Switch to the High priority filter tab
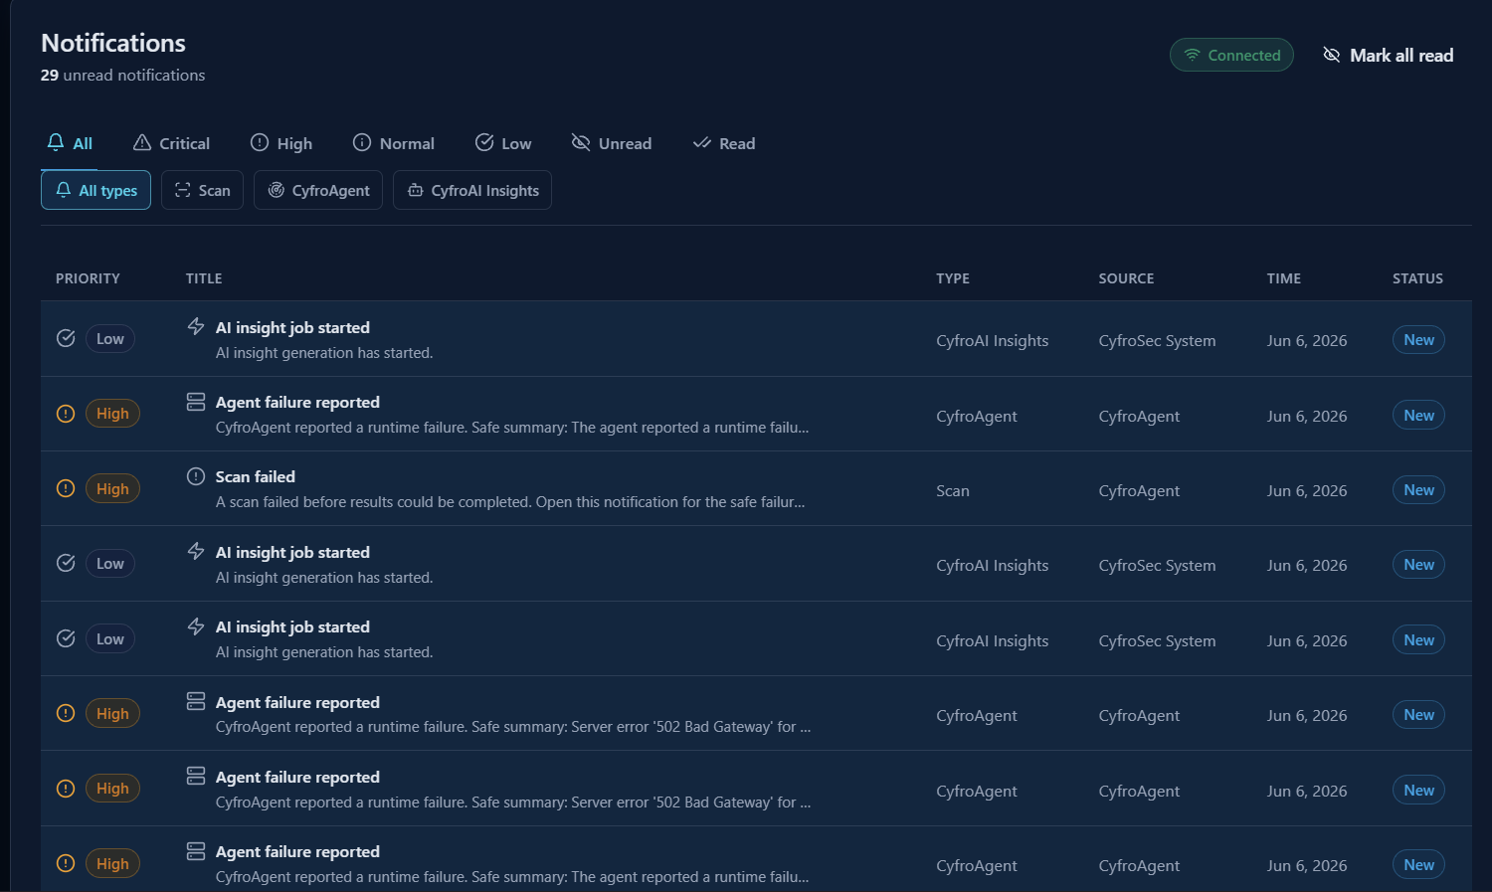This screenshot has width=1492, height=892. (281, 143)
